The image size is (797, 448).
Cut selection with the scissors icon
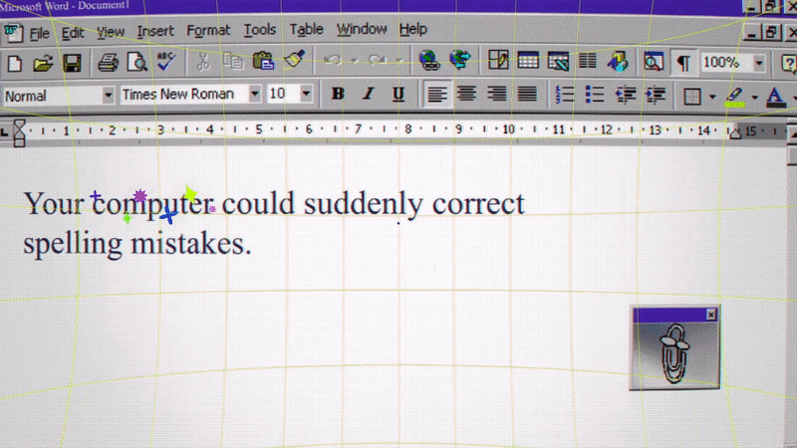point(203,62)
